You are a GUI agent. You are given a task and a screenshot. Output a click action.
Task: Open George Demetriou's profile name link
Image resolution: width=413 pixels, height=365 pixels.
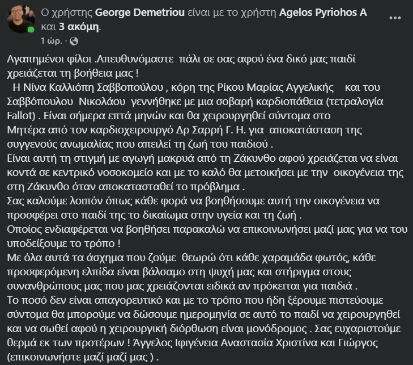(x=144, y=13)
